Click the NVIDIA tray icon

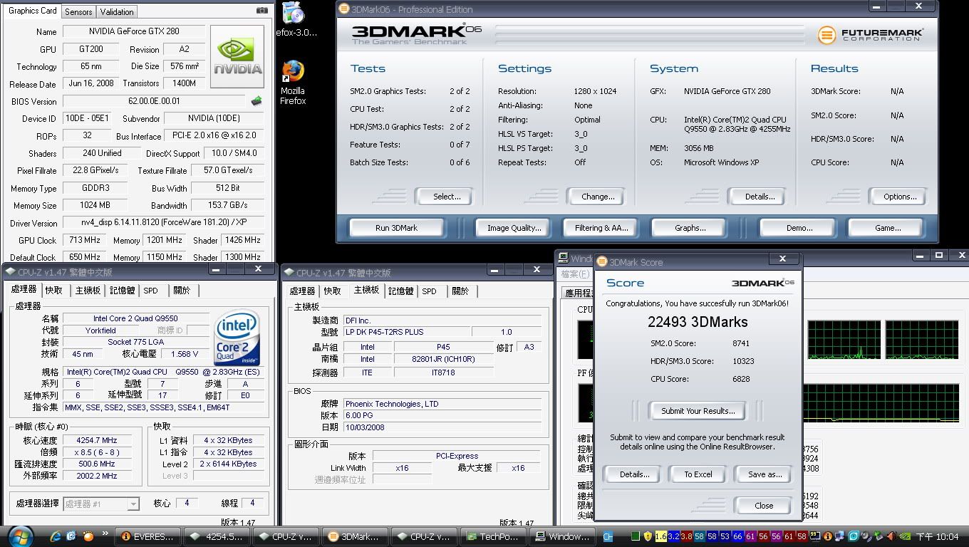coord(905,536)
